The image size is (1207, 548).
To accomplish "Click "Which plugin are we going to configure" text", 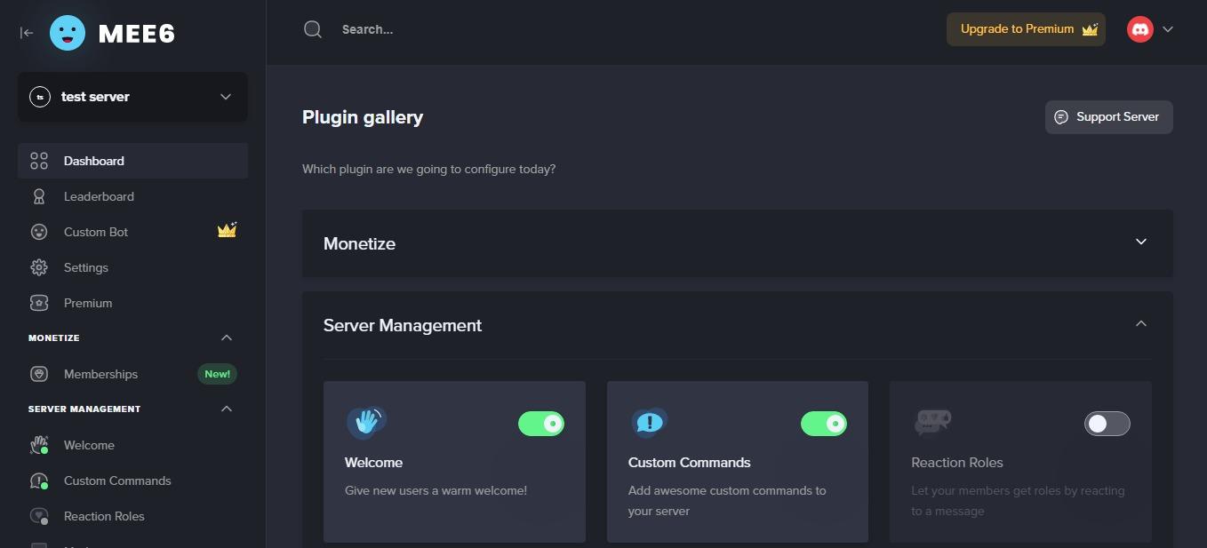I will (x=429, y=169).
